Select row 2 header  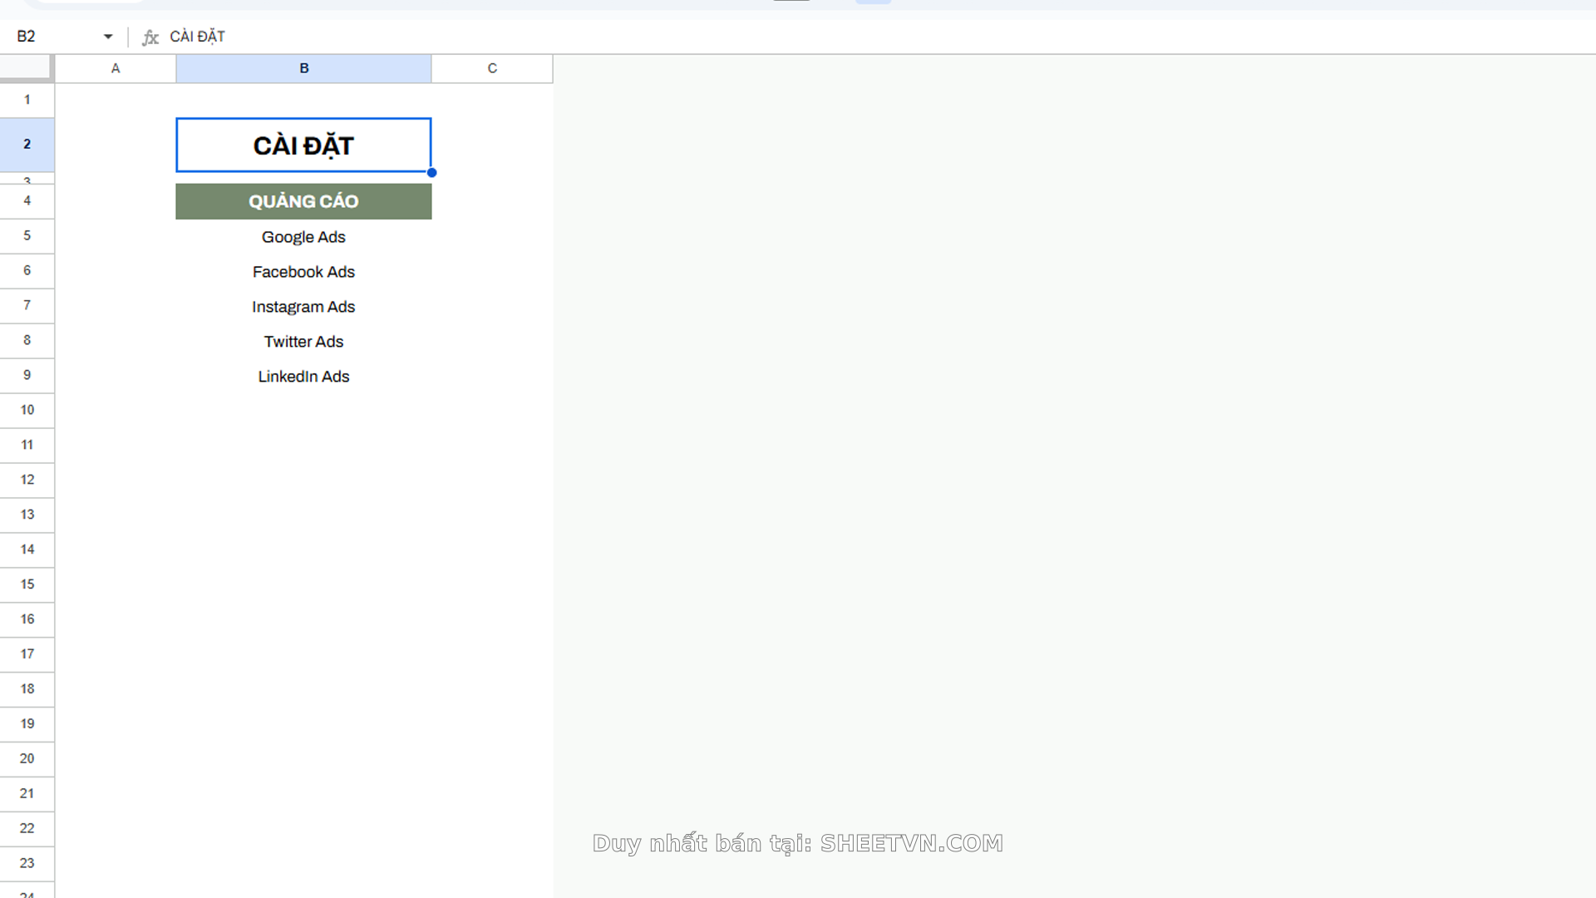(27, 145)
